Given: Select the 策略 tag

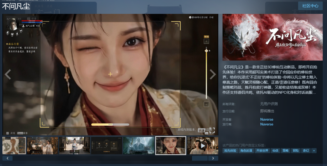Looking at the screenshot, I should click(286, 151).
